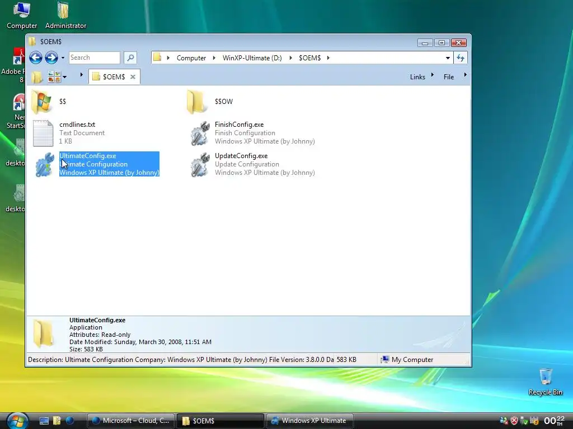The width and height of the screenshot is (573, 429).
Task: Open the Links toolbar
Action: pos(417,77)
